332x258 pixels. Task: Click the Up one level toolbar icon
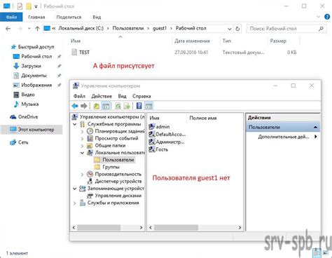pyautogui.click(x=97, y=106)
